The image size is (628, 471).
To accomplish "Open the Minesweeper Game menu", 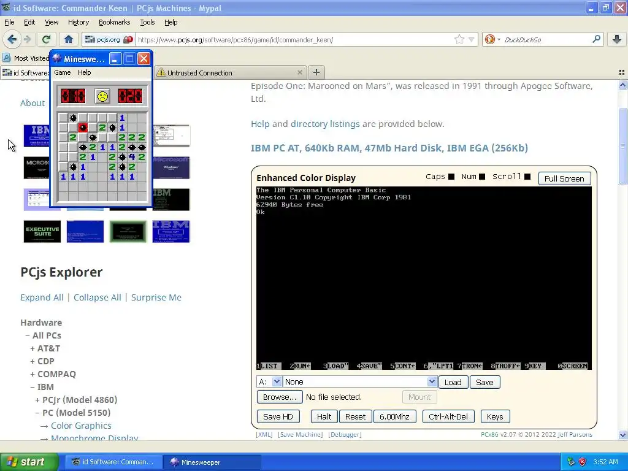I will point(62,72).
